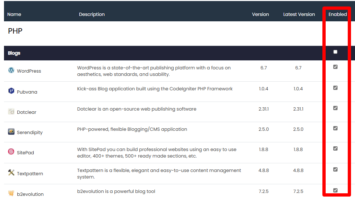Toggle Dotclear enabled checkbox
The image size is (355, 198).
335,108
